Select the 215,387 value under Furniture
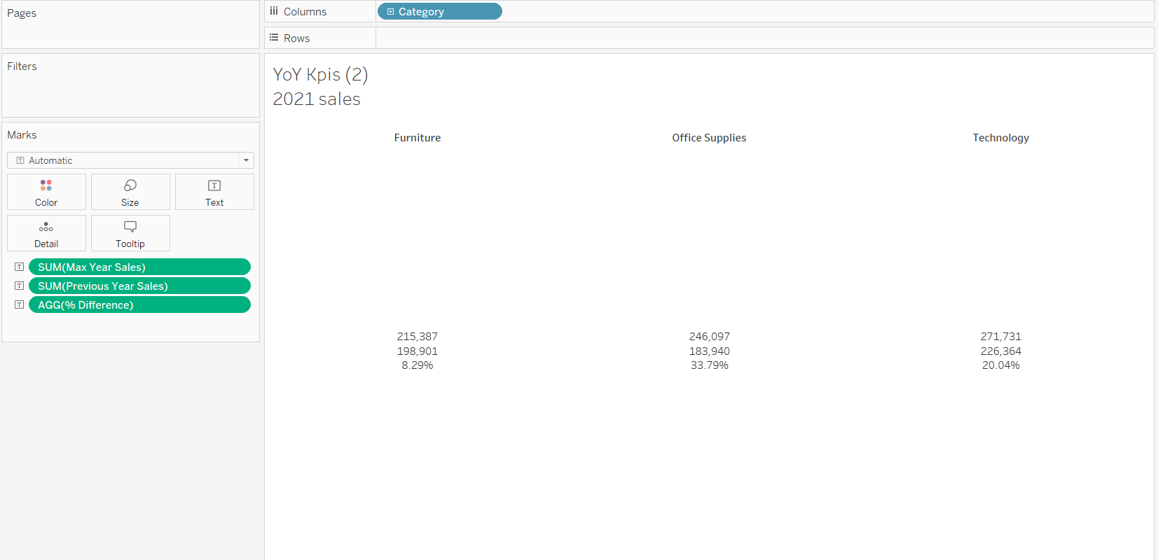This screenshot has width=1158, height=560. coord(418,337)
